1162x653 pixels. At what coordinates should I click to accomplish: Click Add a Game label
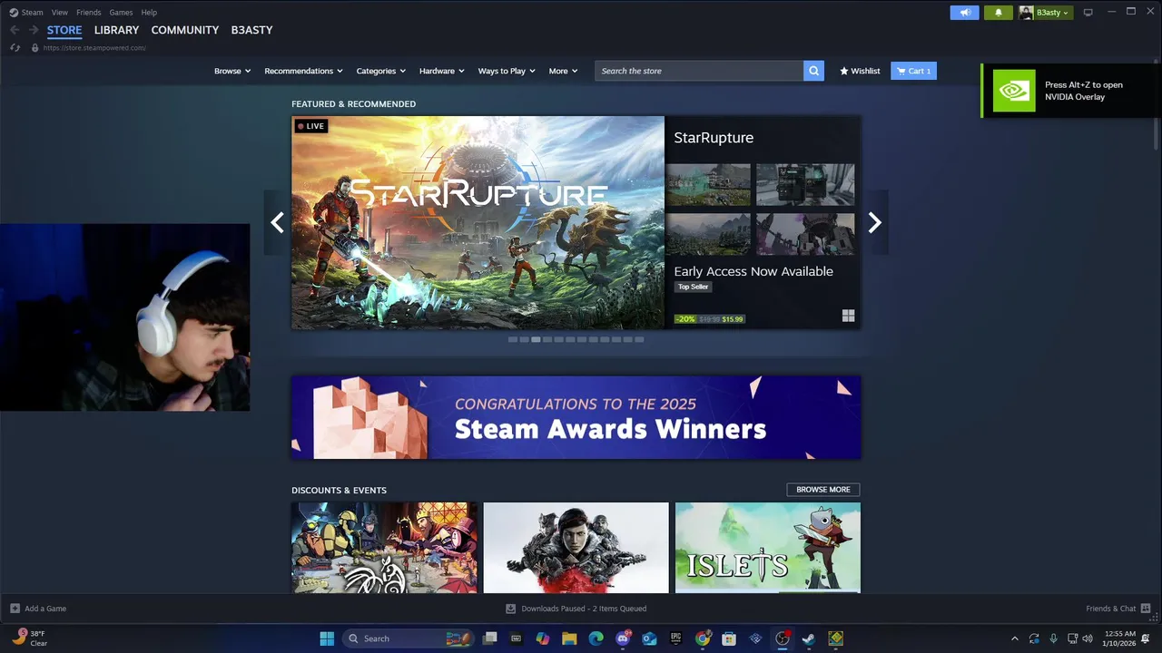[45, 609]
